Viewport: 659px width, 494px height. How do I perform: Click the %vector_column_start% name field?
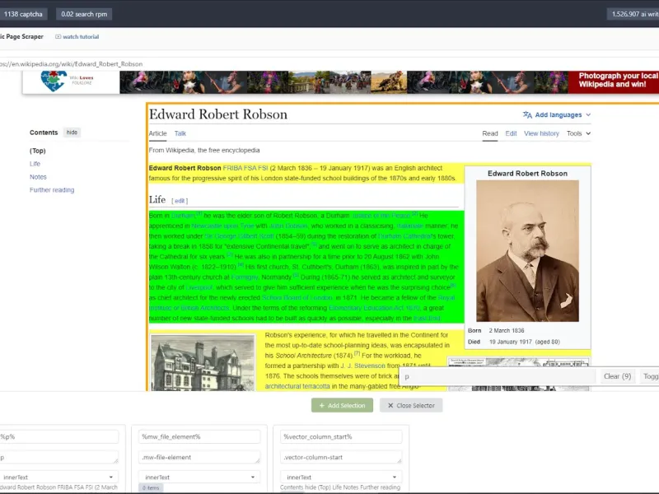(x=341, y=437)
